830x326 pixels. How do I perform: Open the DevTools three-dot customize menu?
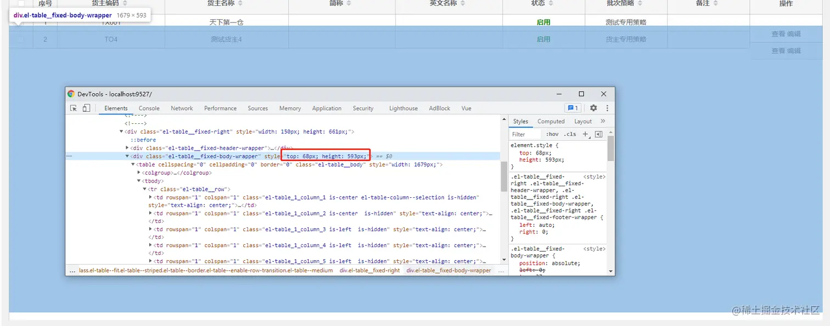pos(607,108)
